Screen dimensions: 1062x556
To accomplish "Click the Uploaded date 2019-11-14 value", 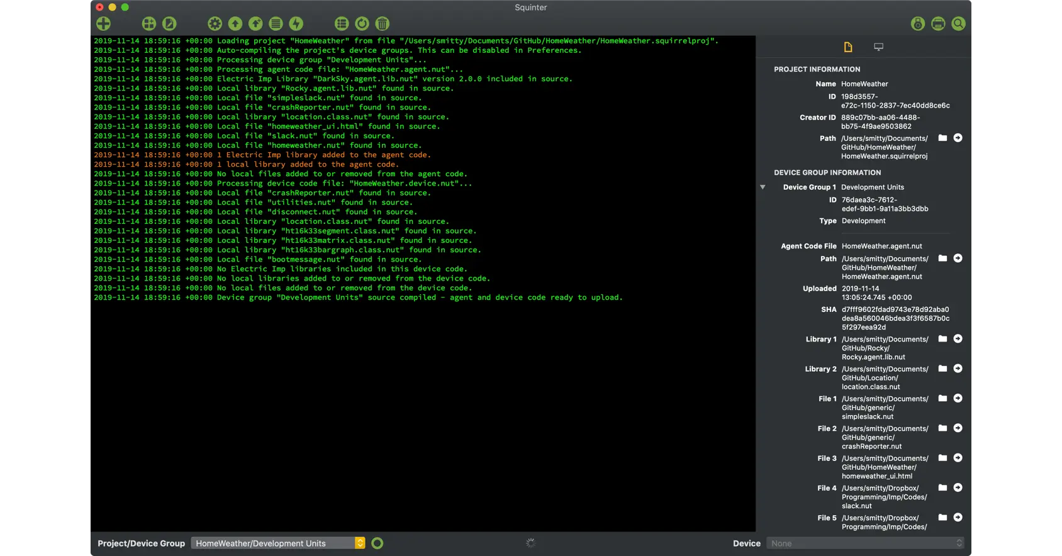I will click(876, 293).
